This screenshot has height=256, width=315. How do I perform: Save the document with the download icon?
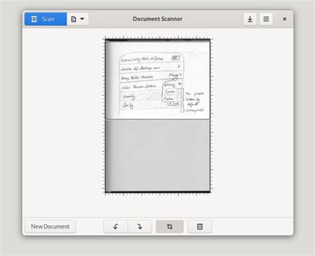(x=250, y=19)
